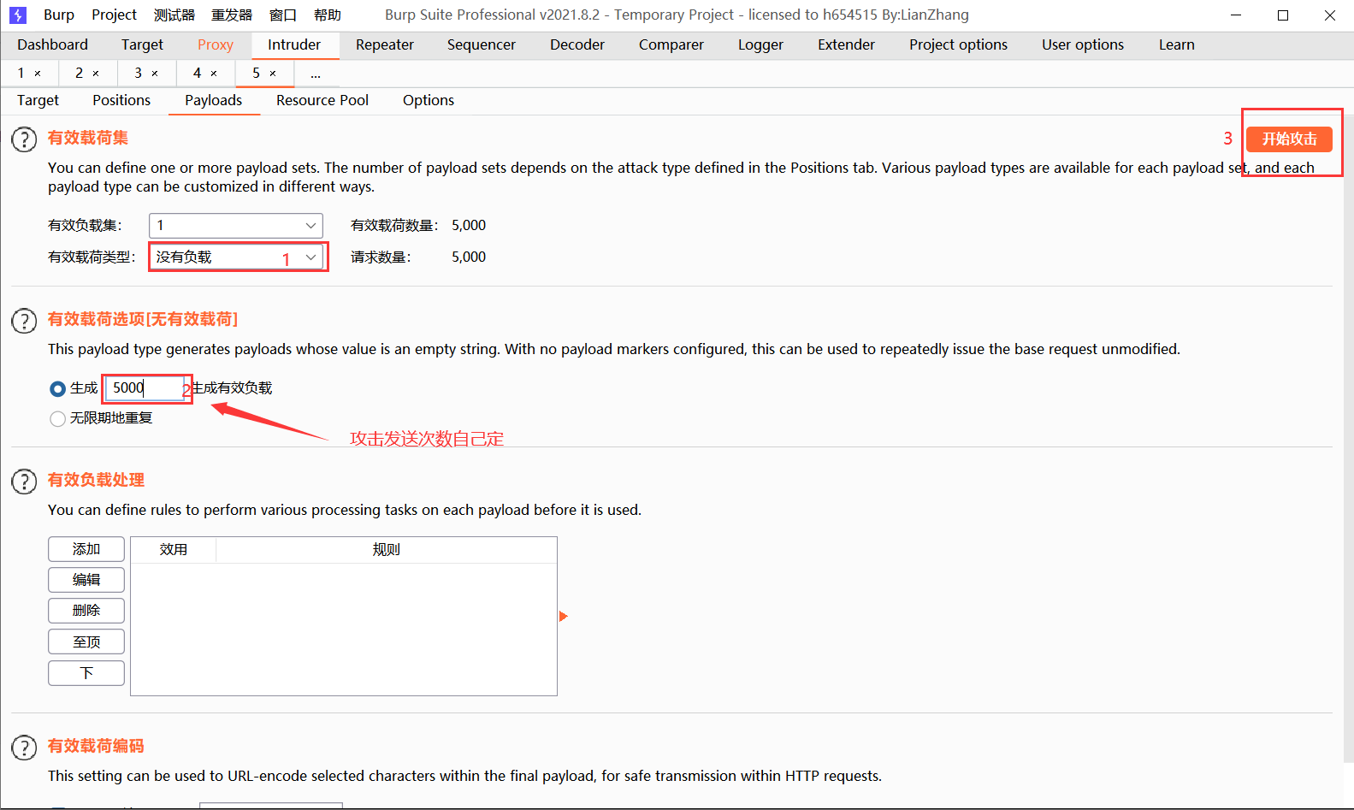Click the 规则 column header

click(x=387, y=550)
